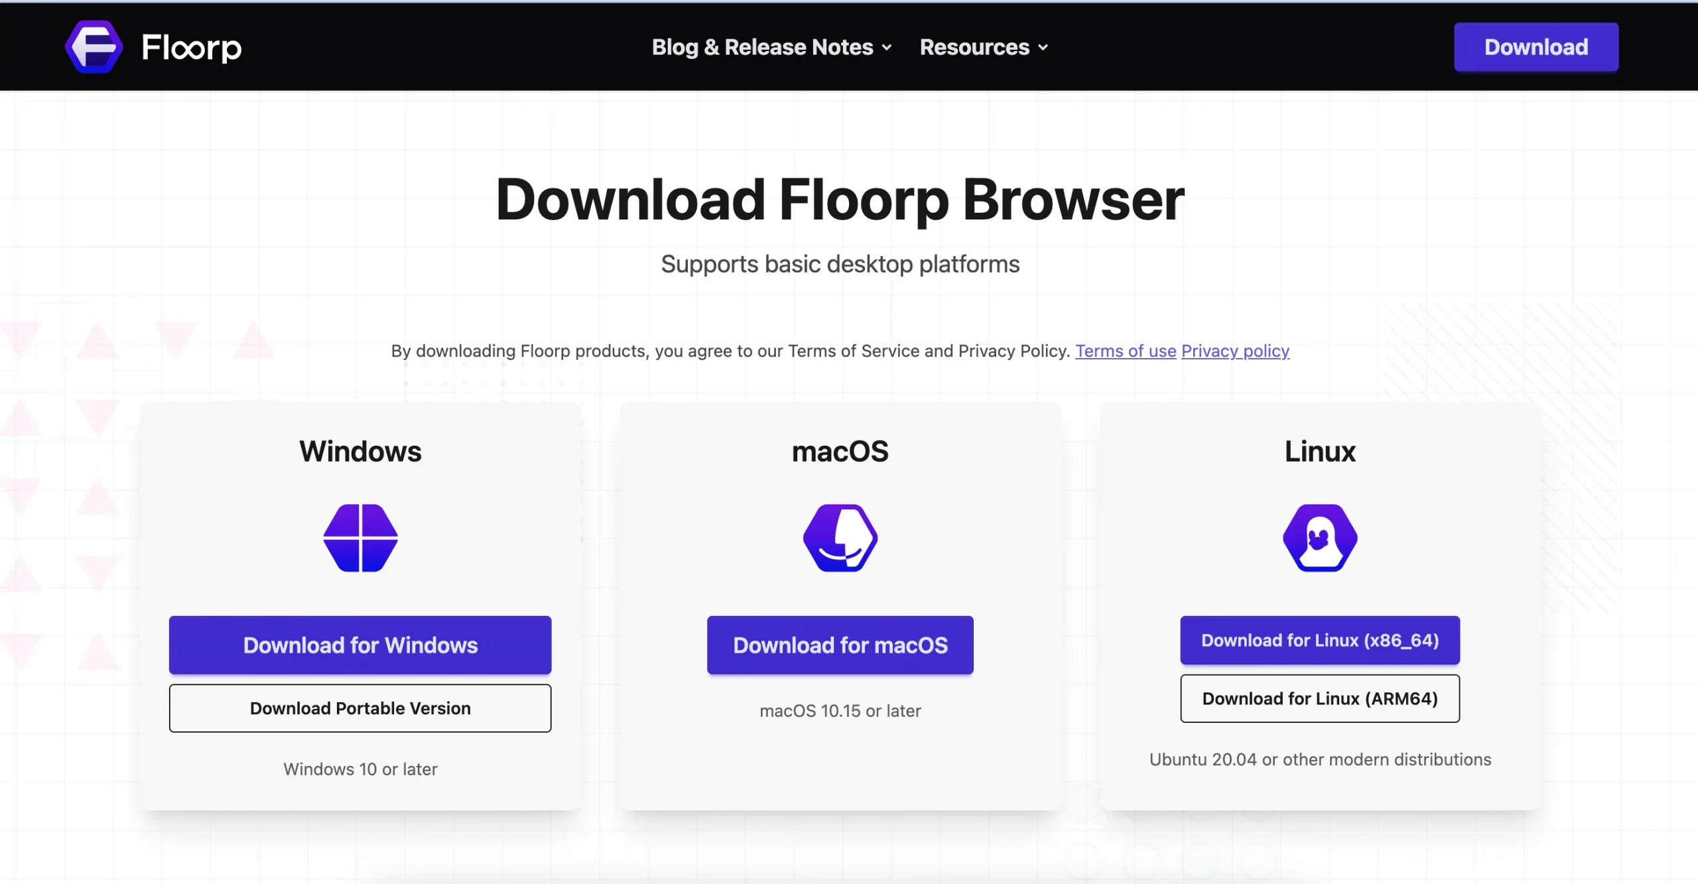Click the macOS Finder-face icon

pyautogui.click(x=840, y=538)
